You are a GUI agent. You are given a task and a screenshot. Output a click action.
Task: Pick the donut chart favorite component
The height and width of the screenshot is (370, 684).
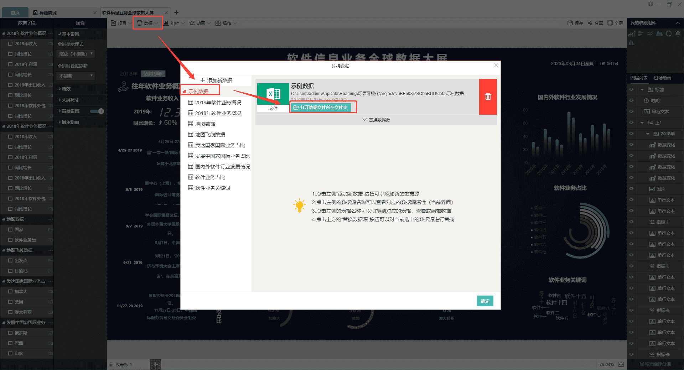point(669,33)
